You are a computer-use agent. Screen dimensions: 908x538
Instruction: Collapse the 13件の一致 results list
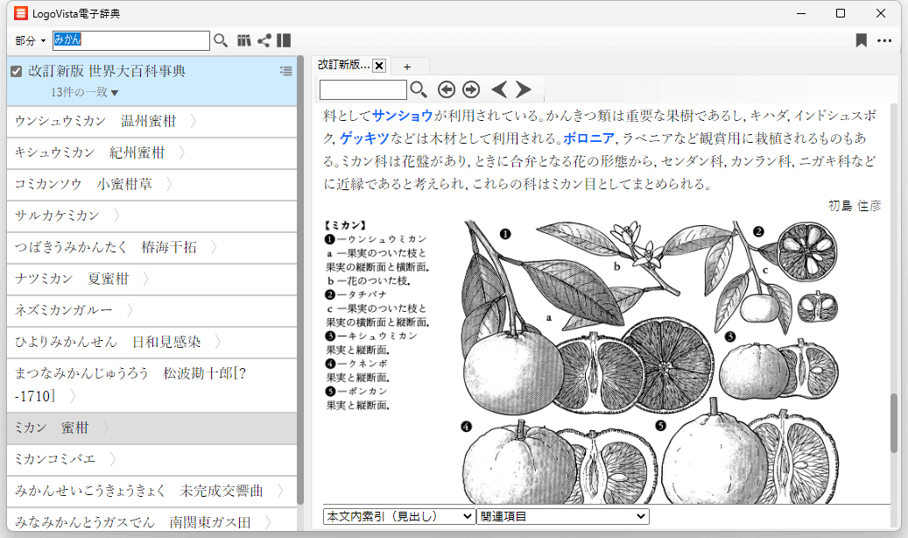pyautogui.click(x=115, y=93)
